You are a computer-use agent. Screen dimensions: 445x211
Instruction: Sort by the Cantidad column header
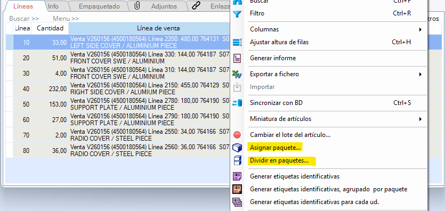coord(50,28)
